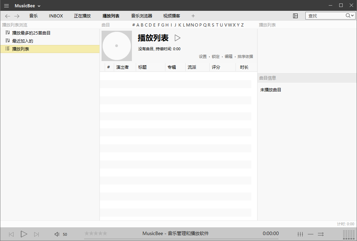Jump to # in alphabet bar
This screenshot has height=241, width=357.
tap(134, 25)
